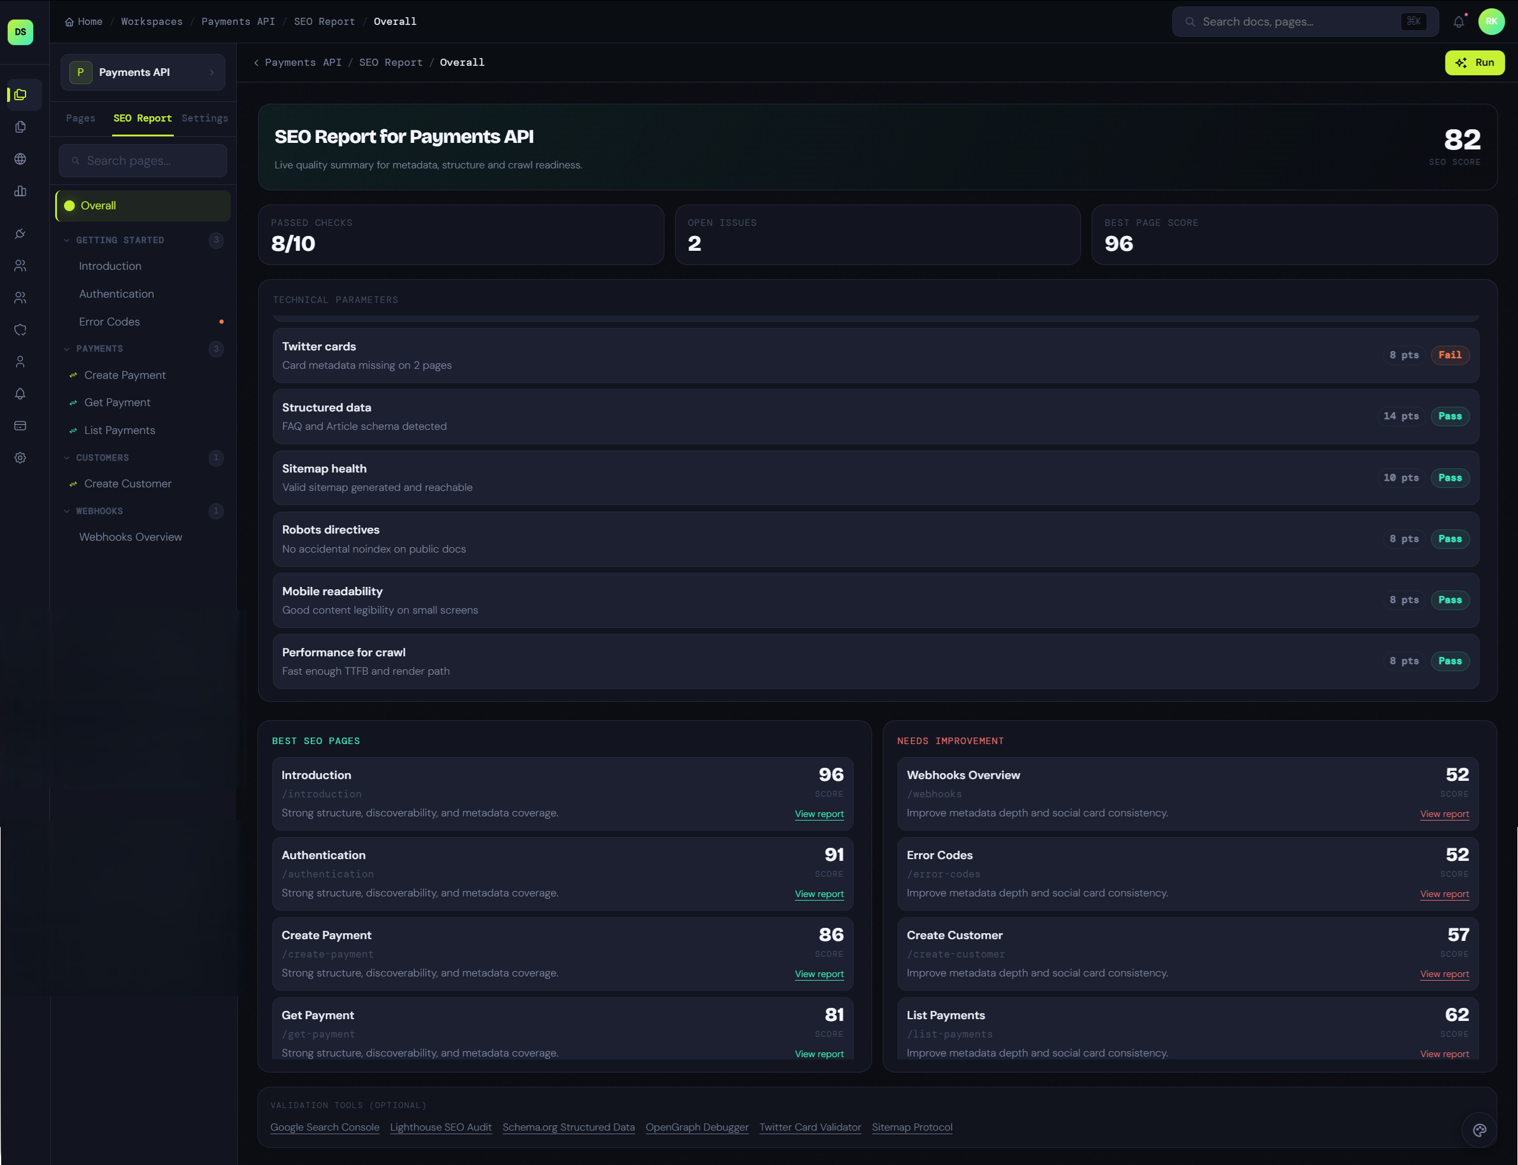Select the globe icon in the sidebar

click(x=21, y=158)
